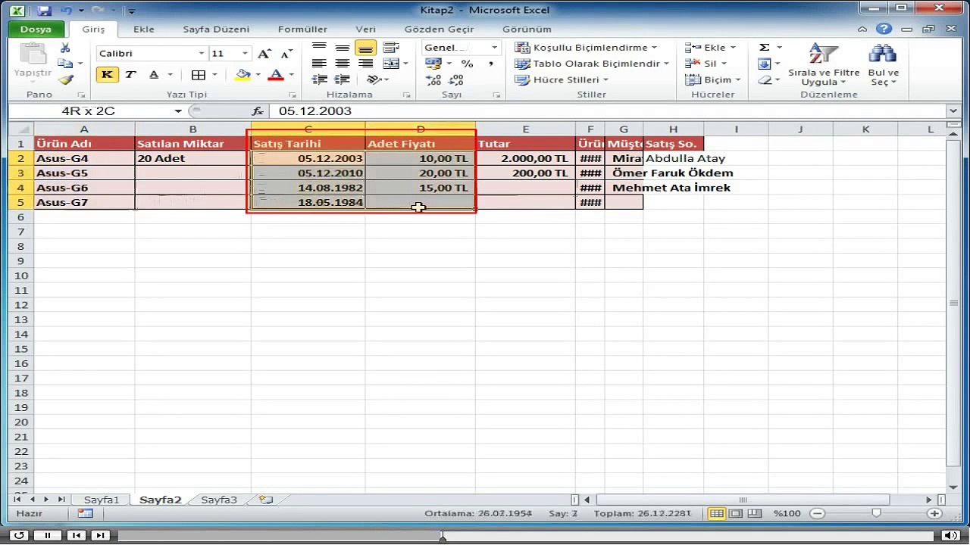Increase font size with the large A

click(x=264, y=54)
